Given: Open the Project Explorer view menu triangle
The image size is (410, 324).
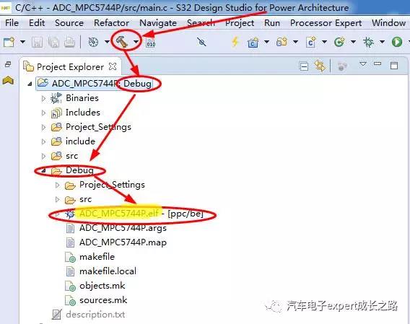Looking at the screenshot, I should tap(363, 64).
